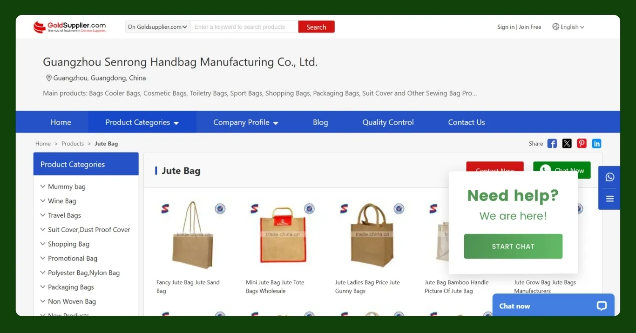Go to the Home nav tab
Viewport: 636px width, 333px height.
click(x=61, y=122)
